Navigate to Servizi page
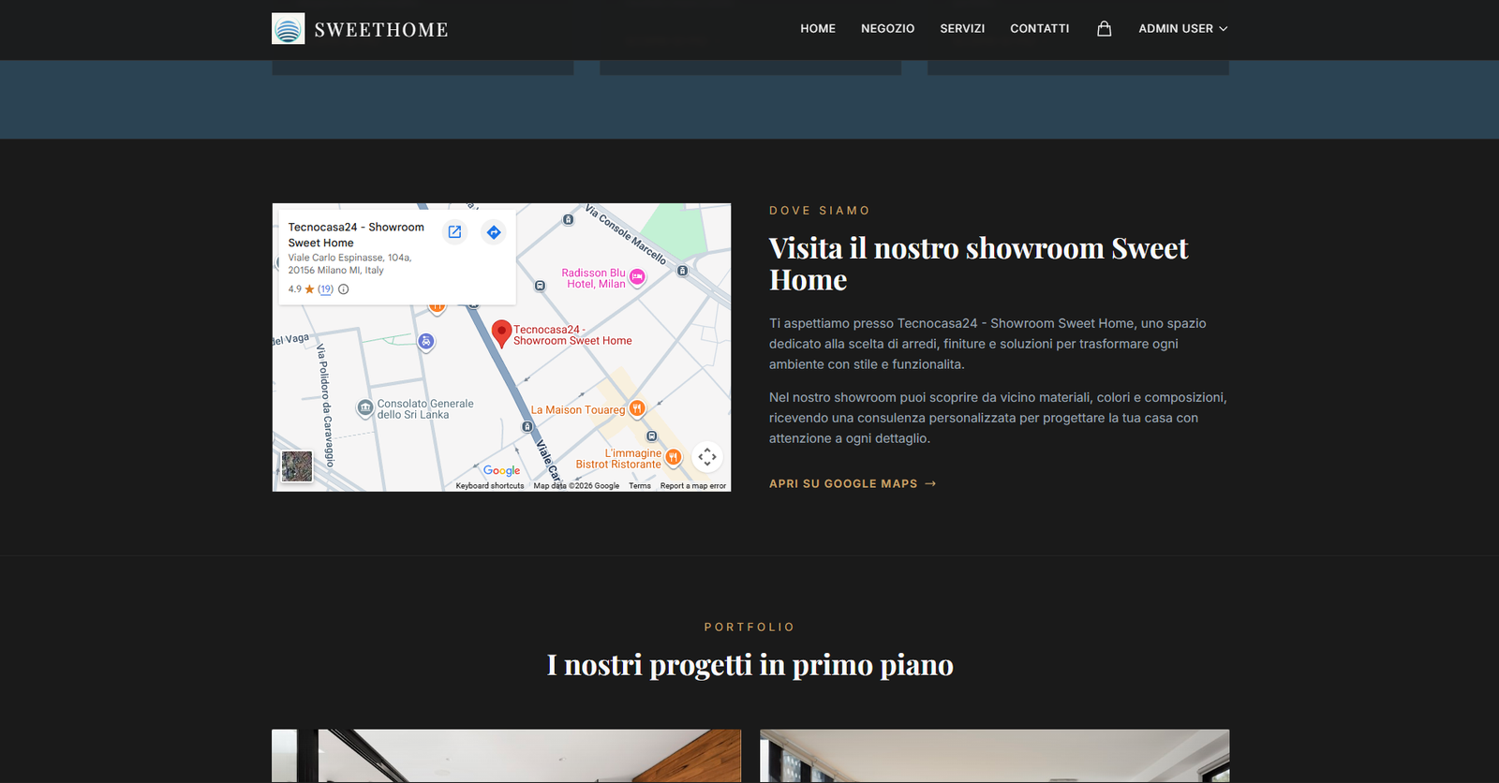Screen dimensions: 1499x783 [x=962, y=29]
